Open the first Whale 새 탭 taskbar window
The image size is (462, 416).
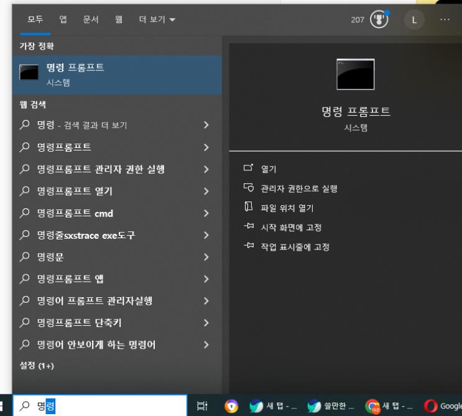(273, 406)
